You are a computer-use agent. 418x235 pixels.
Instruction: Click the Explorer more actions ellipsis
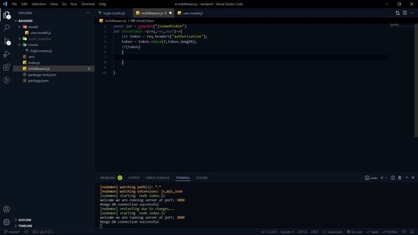(x=88, y=13)
